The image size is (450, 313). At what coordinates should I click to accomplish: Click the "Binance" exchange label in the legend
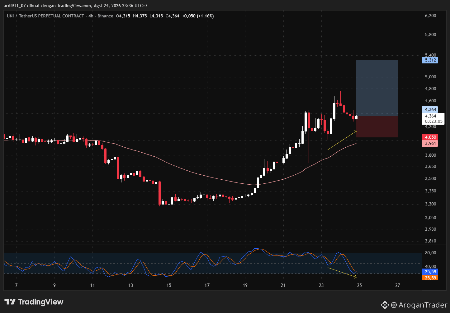point(105,16)
